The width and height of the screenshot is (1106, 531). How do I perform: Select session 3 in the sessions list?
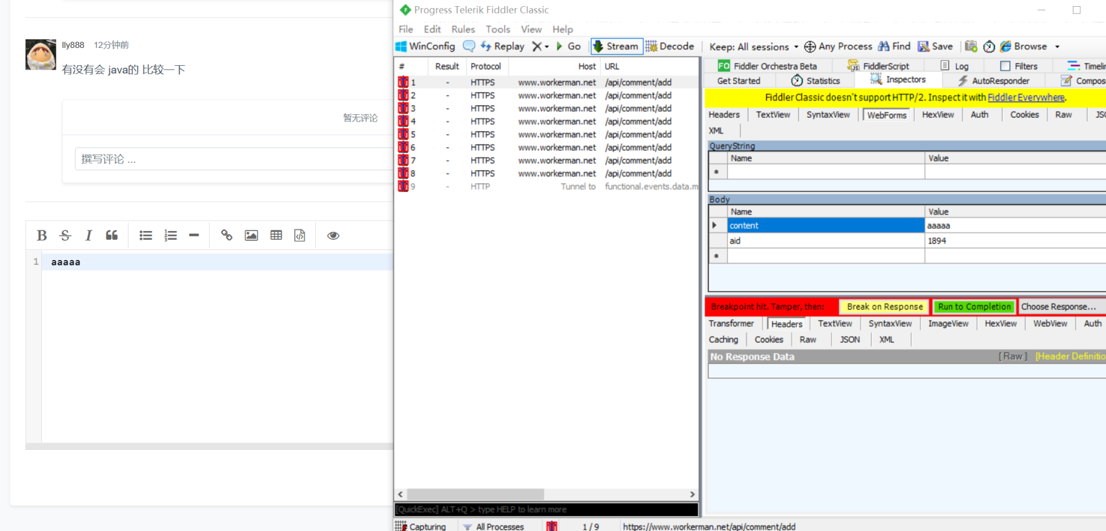[546, 108]
